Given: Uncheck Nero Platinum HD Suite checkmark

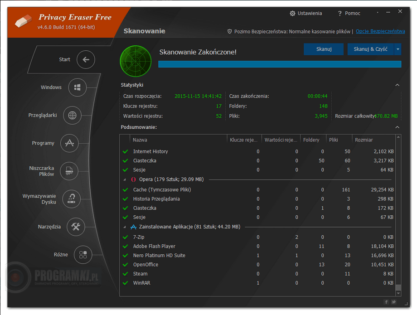Looking at the screenshot, I should (x=125, y=256).
